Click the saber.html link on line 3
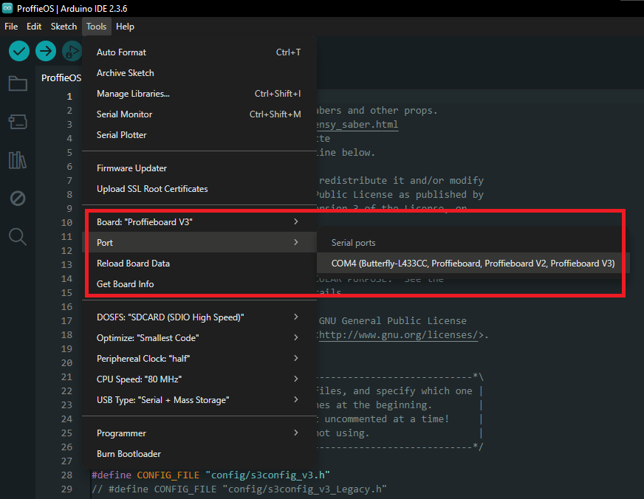 click(x=357, y=124)
